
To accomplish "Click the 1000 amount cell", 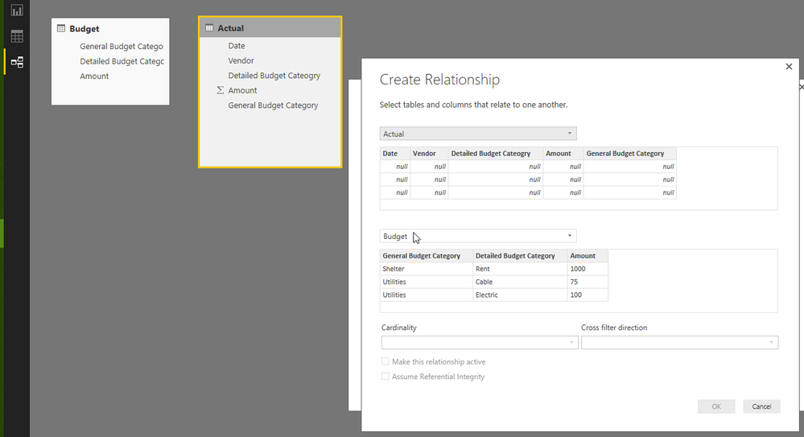I will 588,269.
